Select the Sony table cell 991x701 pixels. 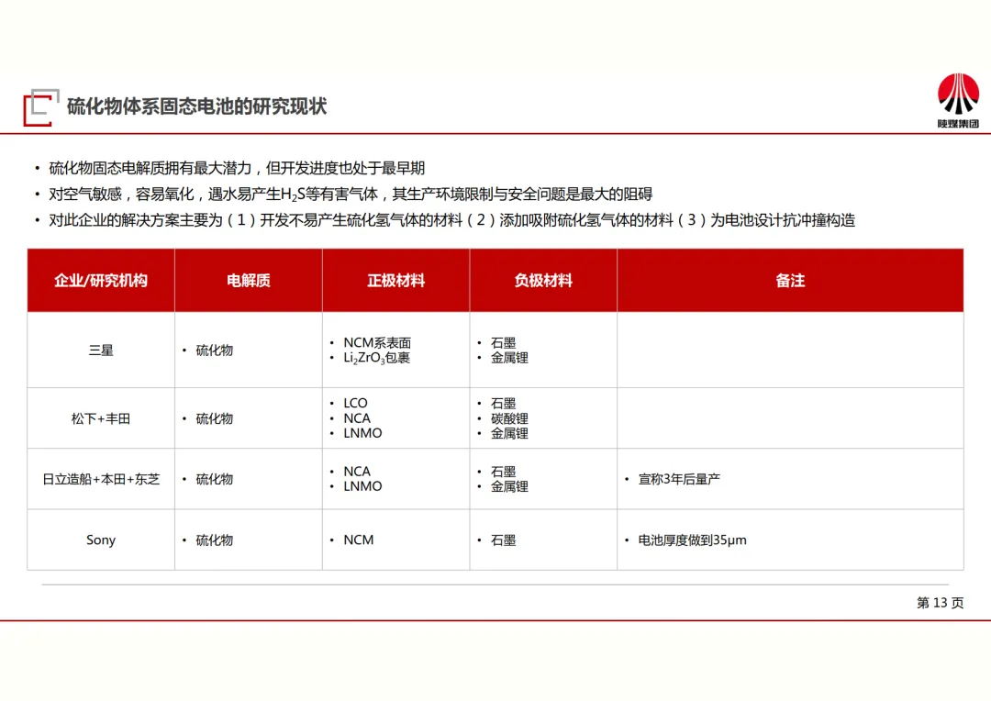pos(101,540)
